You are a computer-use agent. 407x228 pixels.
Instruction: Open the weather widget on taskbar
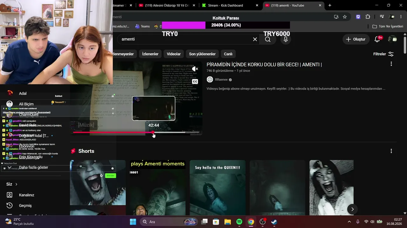pyautogui.click(x=20, y=222)
